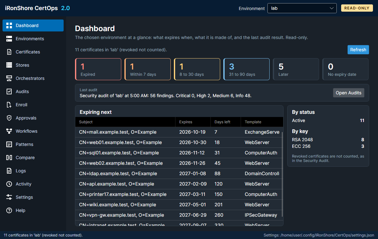Click the Open Audits button
378x239 pixels.
click(349, 93)
